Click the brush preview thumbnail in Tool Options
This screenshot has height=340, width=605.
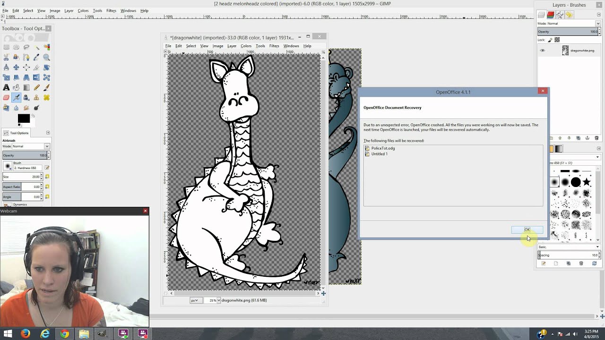coord(7,166)
